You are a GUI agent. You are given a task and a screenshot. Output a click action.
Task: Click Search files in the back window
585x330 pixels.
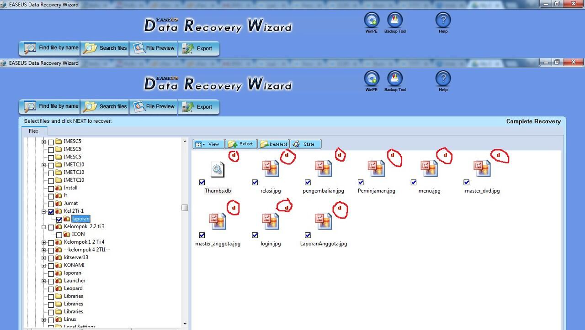[x=105, y=48]
